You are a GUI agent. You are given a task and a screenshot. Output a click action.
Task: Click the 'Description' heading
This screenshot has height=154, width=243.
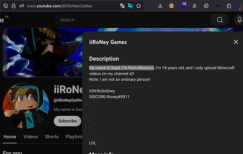[x=104, y=59]
